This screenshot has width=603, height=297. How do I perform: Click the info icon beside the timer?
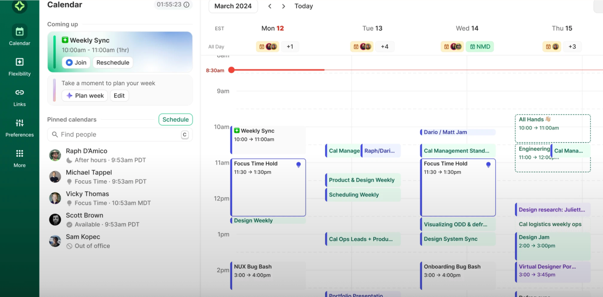pyautogui.click(x=186, y=5)
